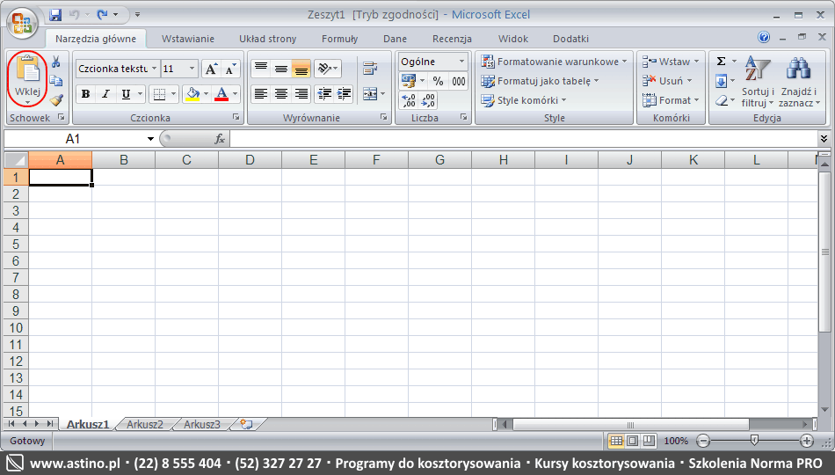Apply red font color button
This screenshot has height=475, width=835.
(x=221, y=94)
